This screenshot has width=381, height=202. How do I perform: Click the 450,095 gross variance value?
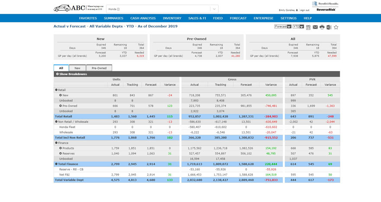point(271,95)
